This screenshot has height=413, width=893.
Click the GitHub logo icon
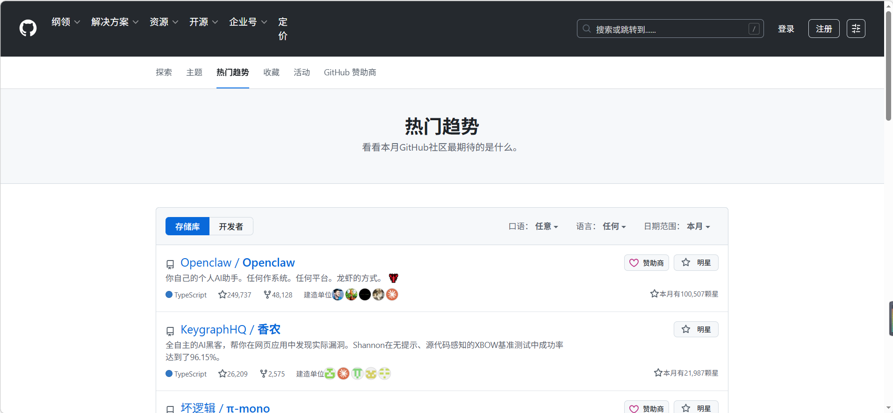click(x=28, y=28)
